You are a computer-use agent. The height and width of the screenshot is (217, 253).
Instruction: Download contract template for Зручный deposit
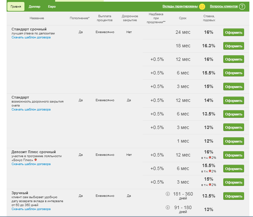[31, 209]
